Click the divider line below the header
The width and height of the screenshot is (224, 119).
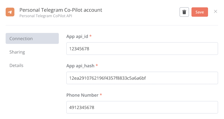coord(112,25)
